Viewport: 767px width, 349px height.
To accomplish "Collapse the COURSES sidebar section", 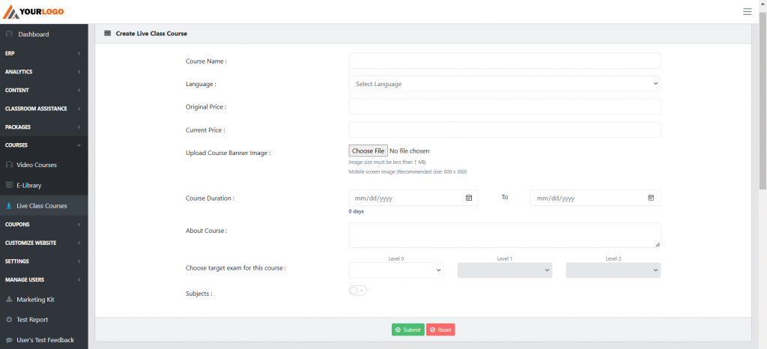I will point(44,145).
